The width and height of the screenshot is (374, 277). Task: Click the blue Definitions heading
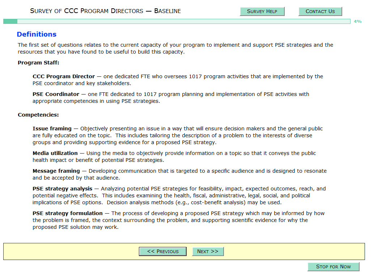click(x=37, y=34)
